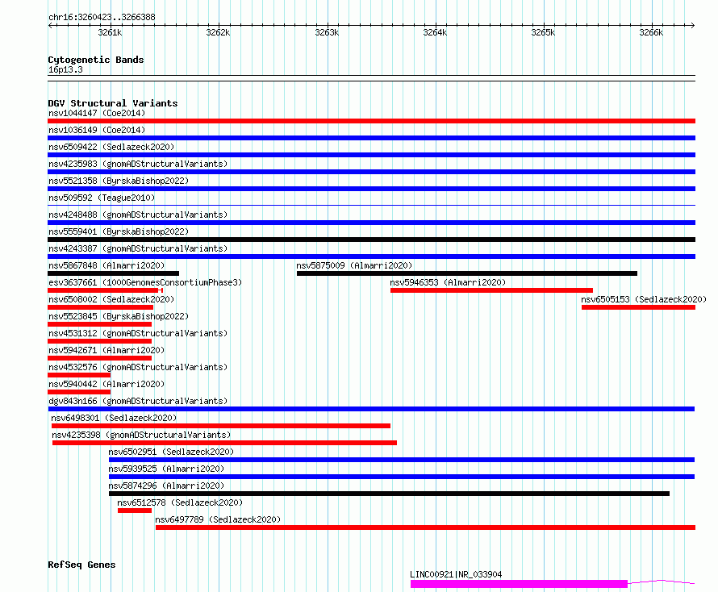Select nsv5946353 (Almarri2020) label
The image size is (718, 592).
pyautogui.click(x=448, y=282)
